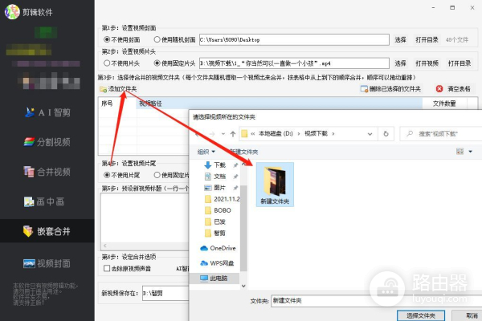Click the search 视频下载 box
This screenshot has height=321, width=482.
point(441,134)
